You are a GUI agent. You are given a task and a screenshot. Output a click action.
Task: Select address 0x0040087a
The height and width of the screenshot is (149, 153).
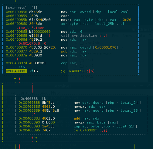tap(16, 55)
